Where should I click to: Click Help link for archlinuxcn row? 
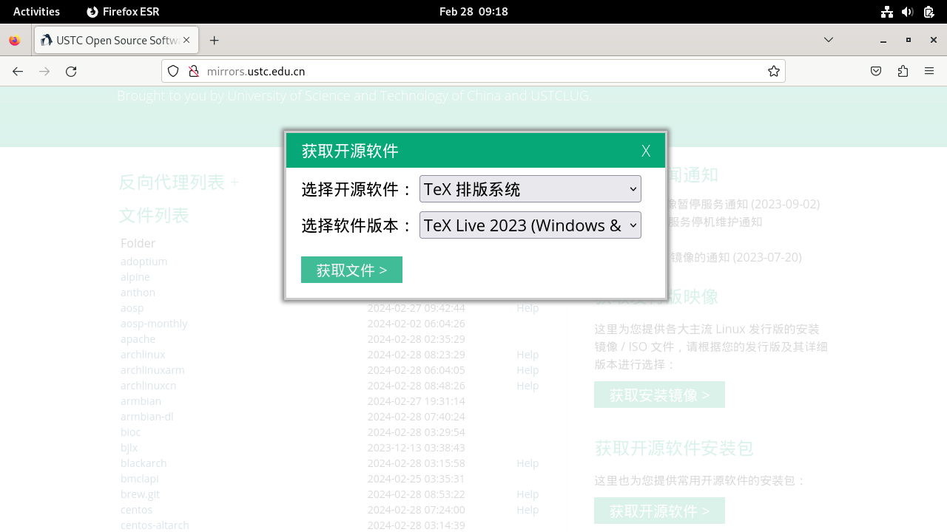(528, 386)
